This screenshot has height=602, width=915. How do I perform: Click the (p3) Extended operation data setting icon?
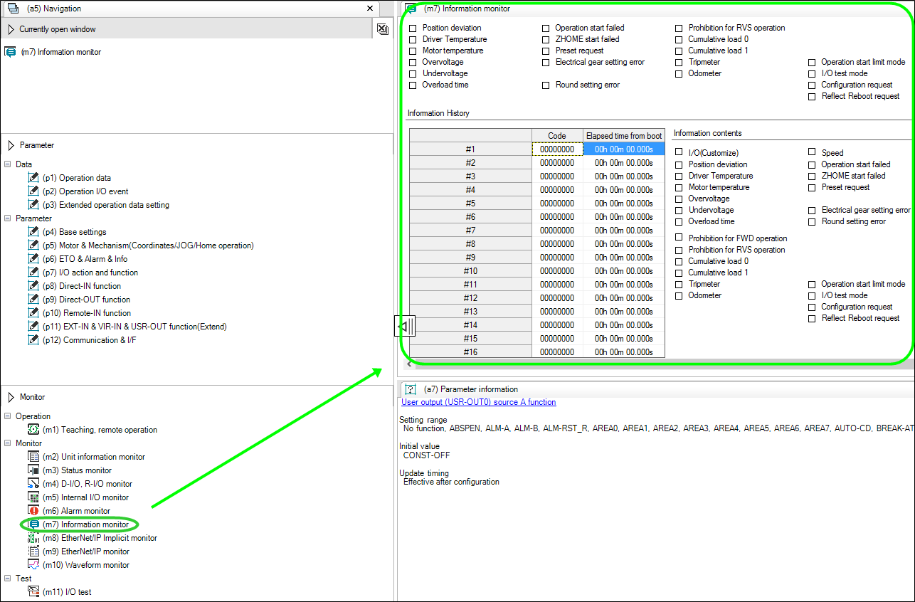(33, 205)
